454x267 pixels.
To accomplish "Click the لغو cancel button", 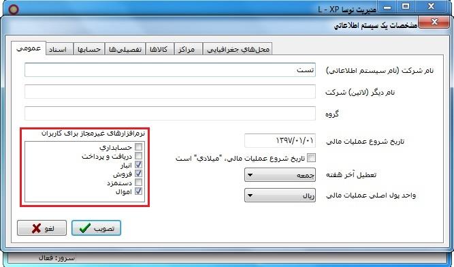I will tap(42, 228).
